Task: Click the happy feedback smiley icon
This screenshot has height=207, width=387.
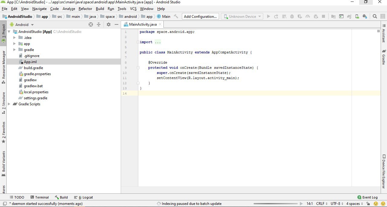Action: pos(376,204)
